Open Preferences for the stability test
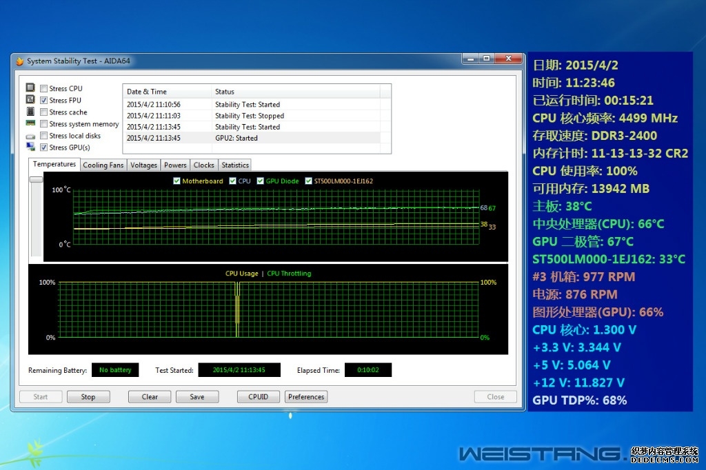Image resolution: width=706 pixels, height=470 pixels. 306,397
